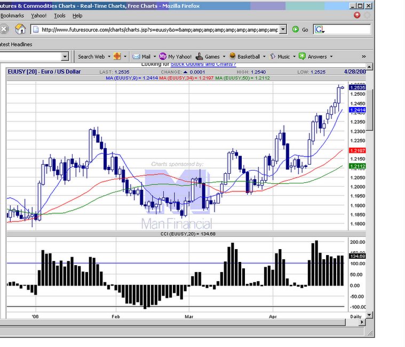The image size is (405, 347).
Task: Click the page vertical scrollbar thumb
Action: [x=369, y=110]
